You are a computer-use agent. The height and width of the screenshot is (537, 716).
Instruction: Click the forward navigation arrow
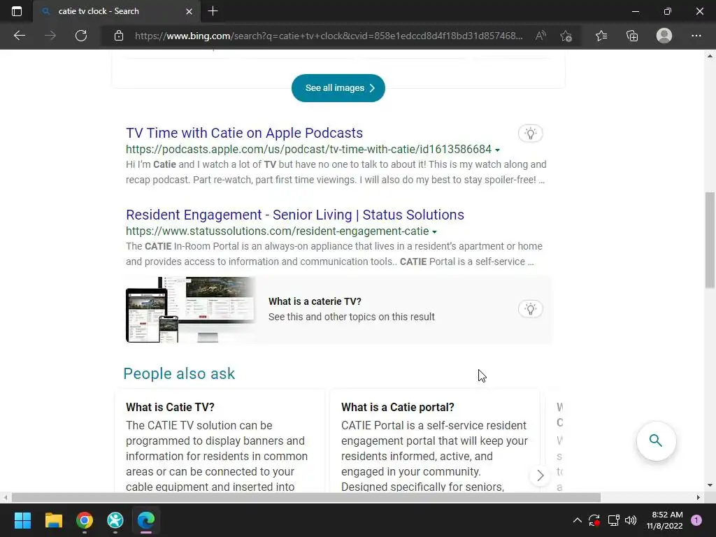(x=50, y=36)
